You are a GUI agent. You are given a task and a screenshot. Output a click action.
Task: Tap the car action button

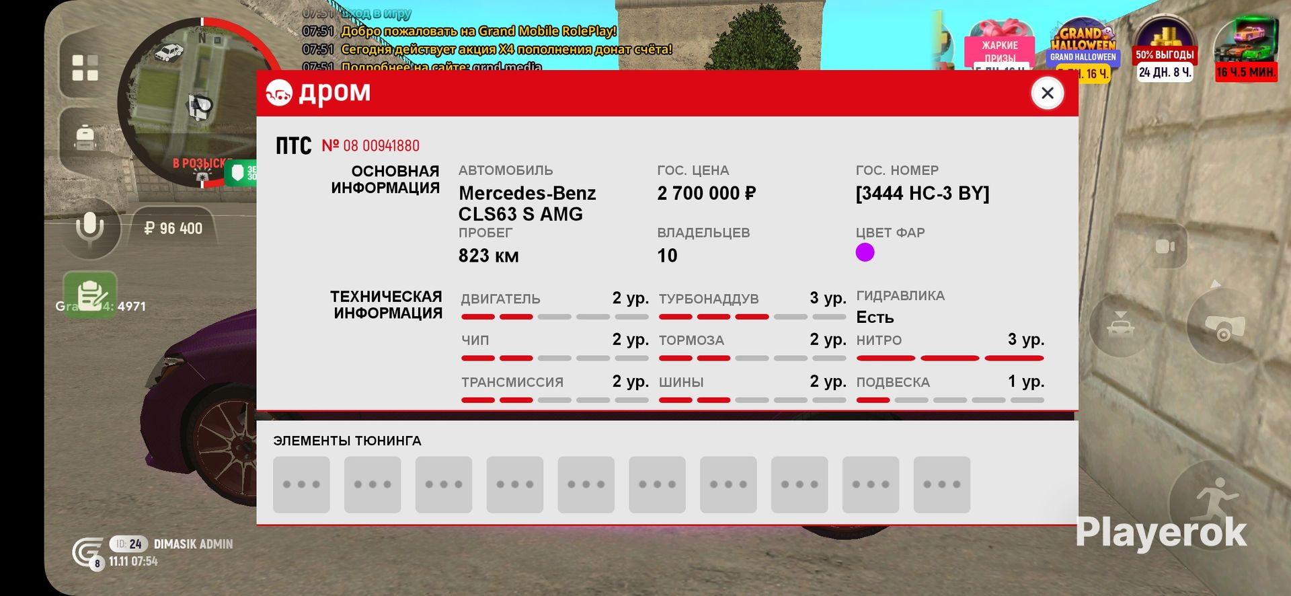(1121, 326)
